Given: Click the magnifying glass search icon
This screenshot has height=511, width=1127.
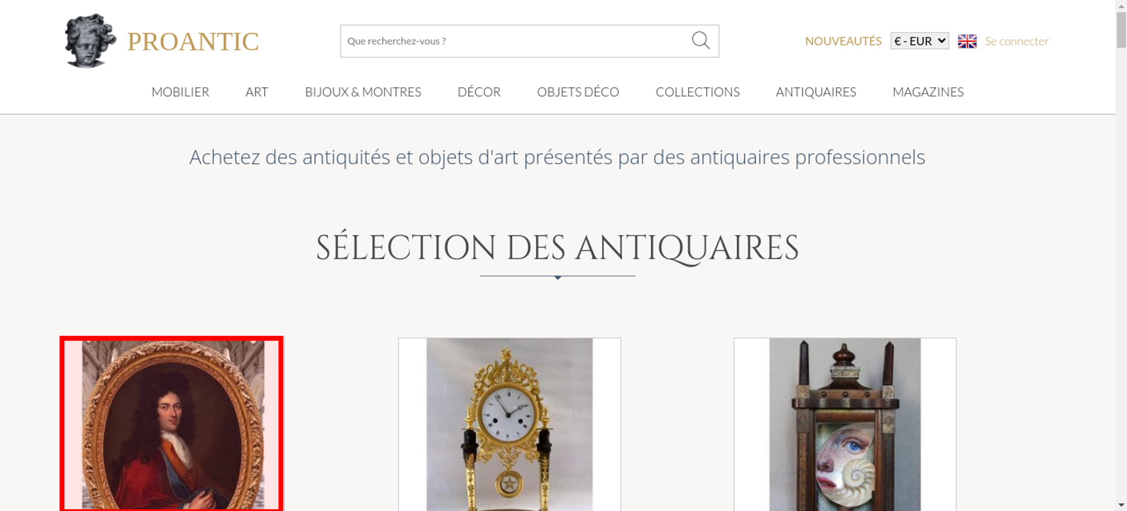Looking at the screenshot, I should pos(700,41).
